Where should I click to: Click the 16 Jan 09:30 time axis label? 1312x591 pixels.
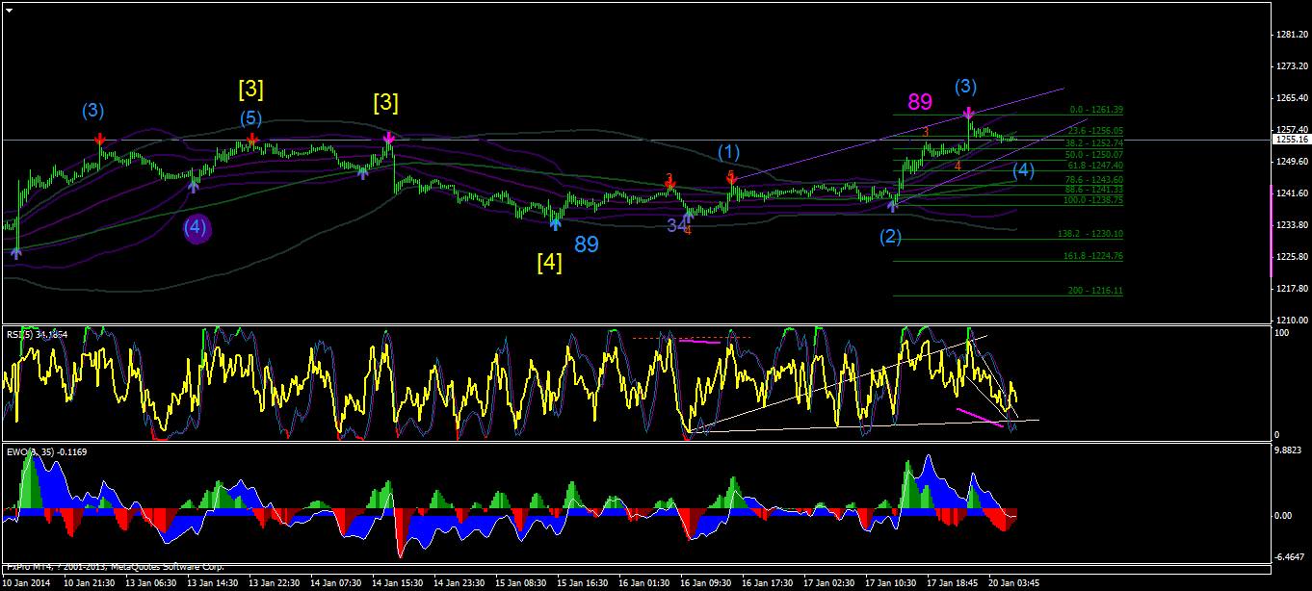[x=708, y=583]
